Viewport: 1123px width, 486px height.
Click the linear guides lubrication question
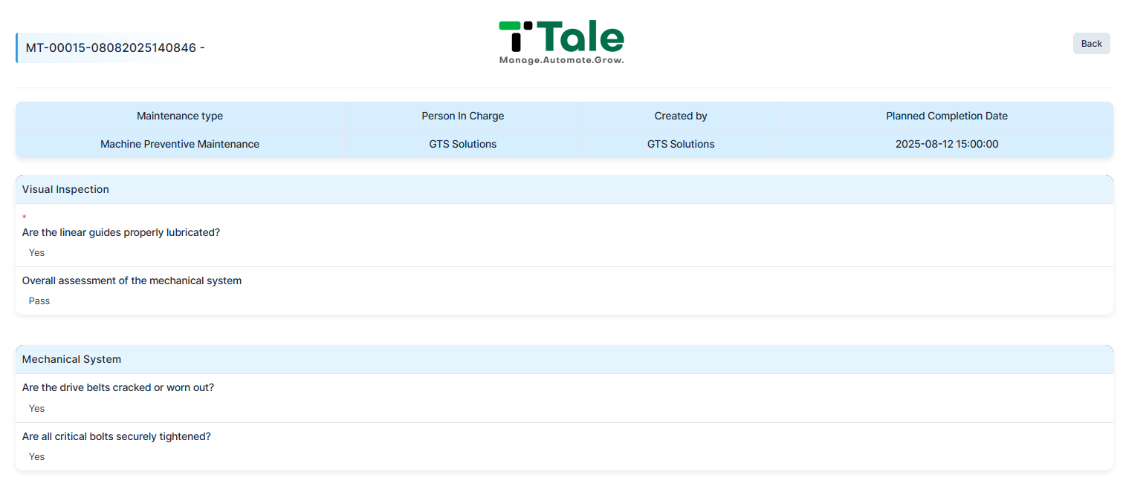pos(121,232)
